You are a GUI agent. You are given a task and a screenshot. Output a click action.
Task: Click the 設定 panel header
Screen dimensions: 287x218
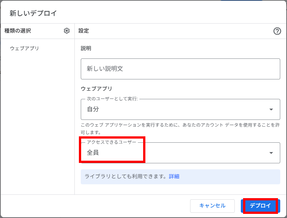coord(83,31)
